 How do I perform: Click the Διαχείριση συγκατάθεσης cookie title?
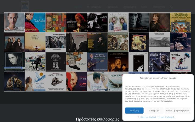158,78
